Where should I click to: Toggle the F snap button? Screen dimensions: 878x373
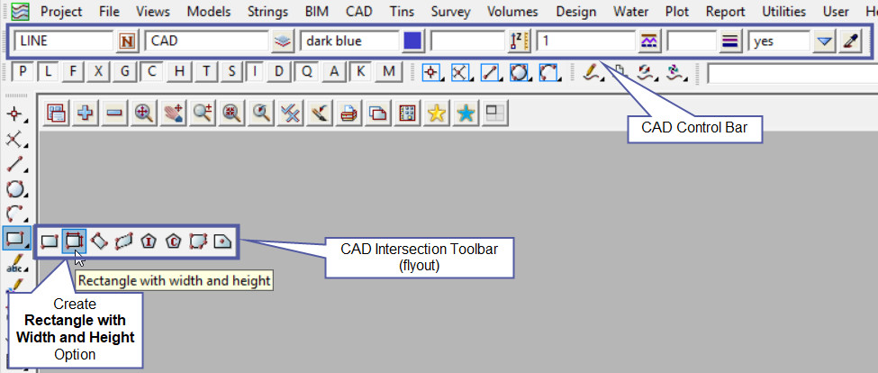point(73,72)
